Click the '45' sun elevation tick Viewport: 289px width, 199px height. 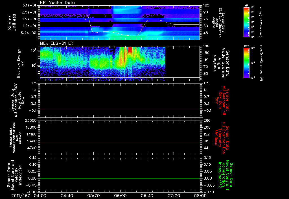pos(206,33)
